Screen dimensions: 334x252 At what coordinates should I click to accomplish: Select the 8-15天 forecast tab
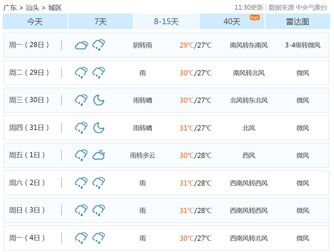[166, 22]
